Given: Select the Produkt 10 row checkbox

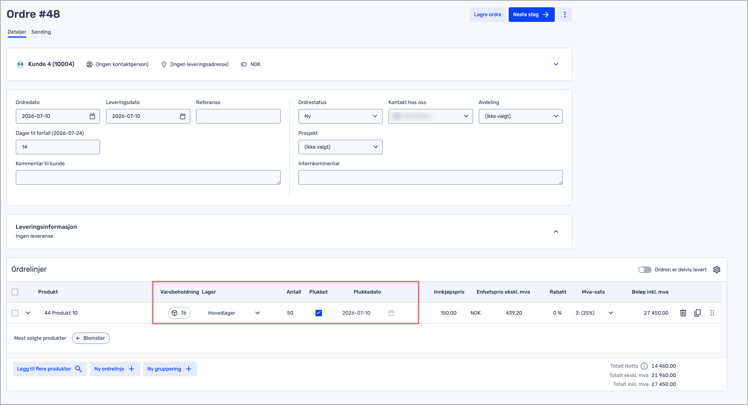Looking at the screenshot, I should (15, 313).
